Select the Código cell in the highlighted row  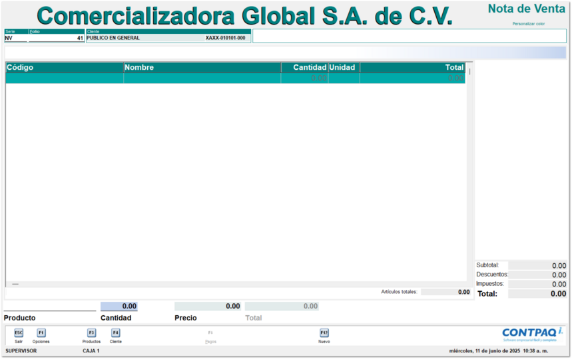click(x=65, y=78)
